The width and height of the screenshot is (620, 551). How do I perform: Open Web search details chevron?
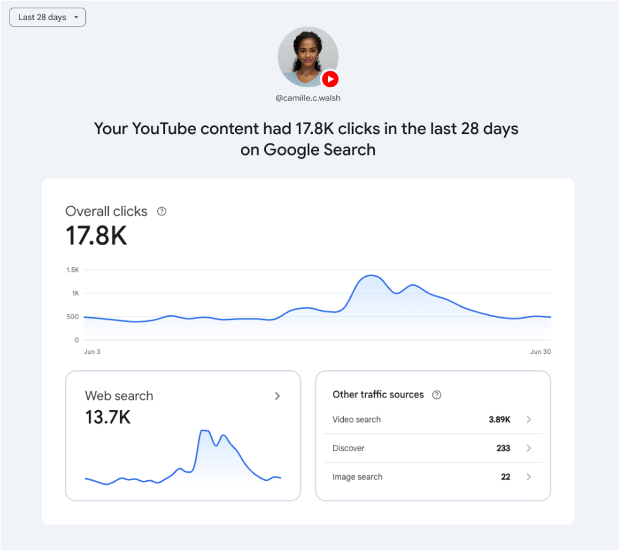click(x=277, y=396)
